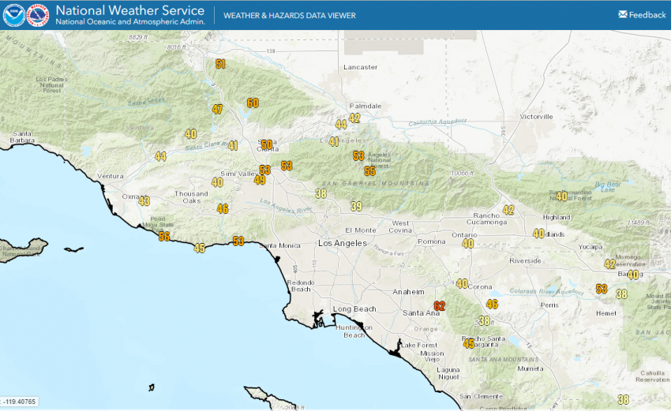Select the 40 marker at Redlands
The image size is (671, 411).
(538, 234)
